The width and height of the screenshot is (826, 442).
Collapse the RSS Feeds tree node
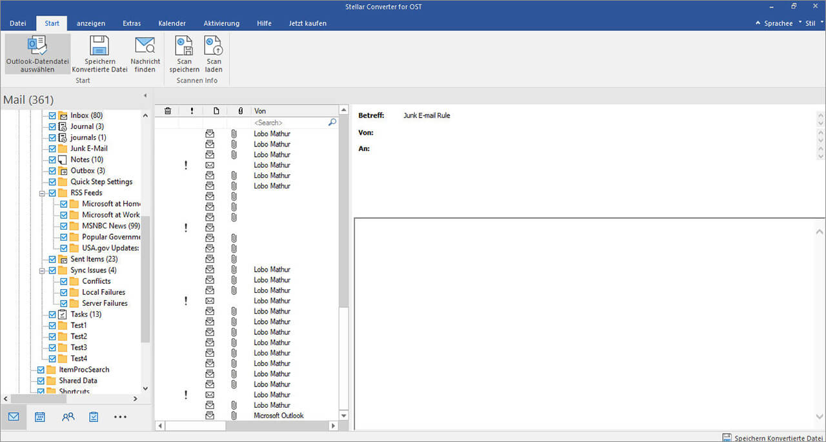(x=43, y=192)
